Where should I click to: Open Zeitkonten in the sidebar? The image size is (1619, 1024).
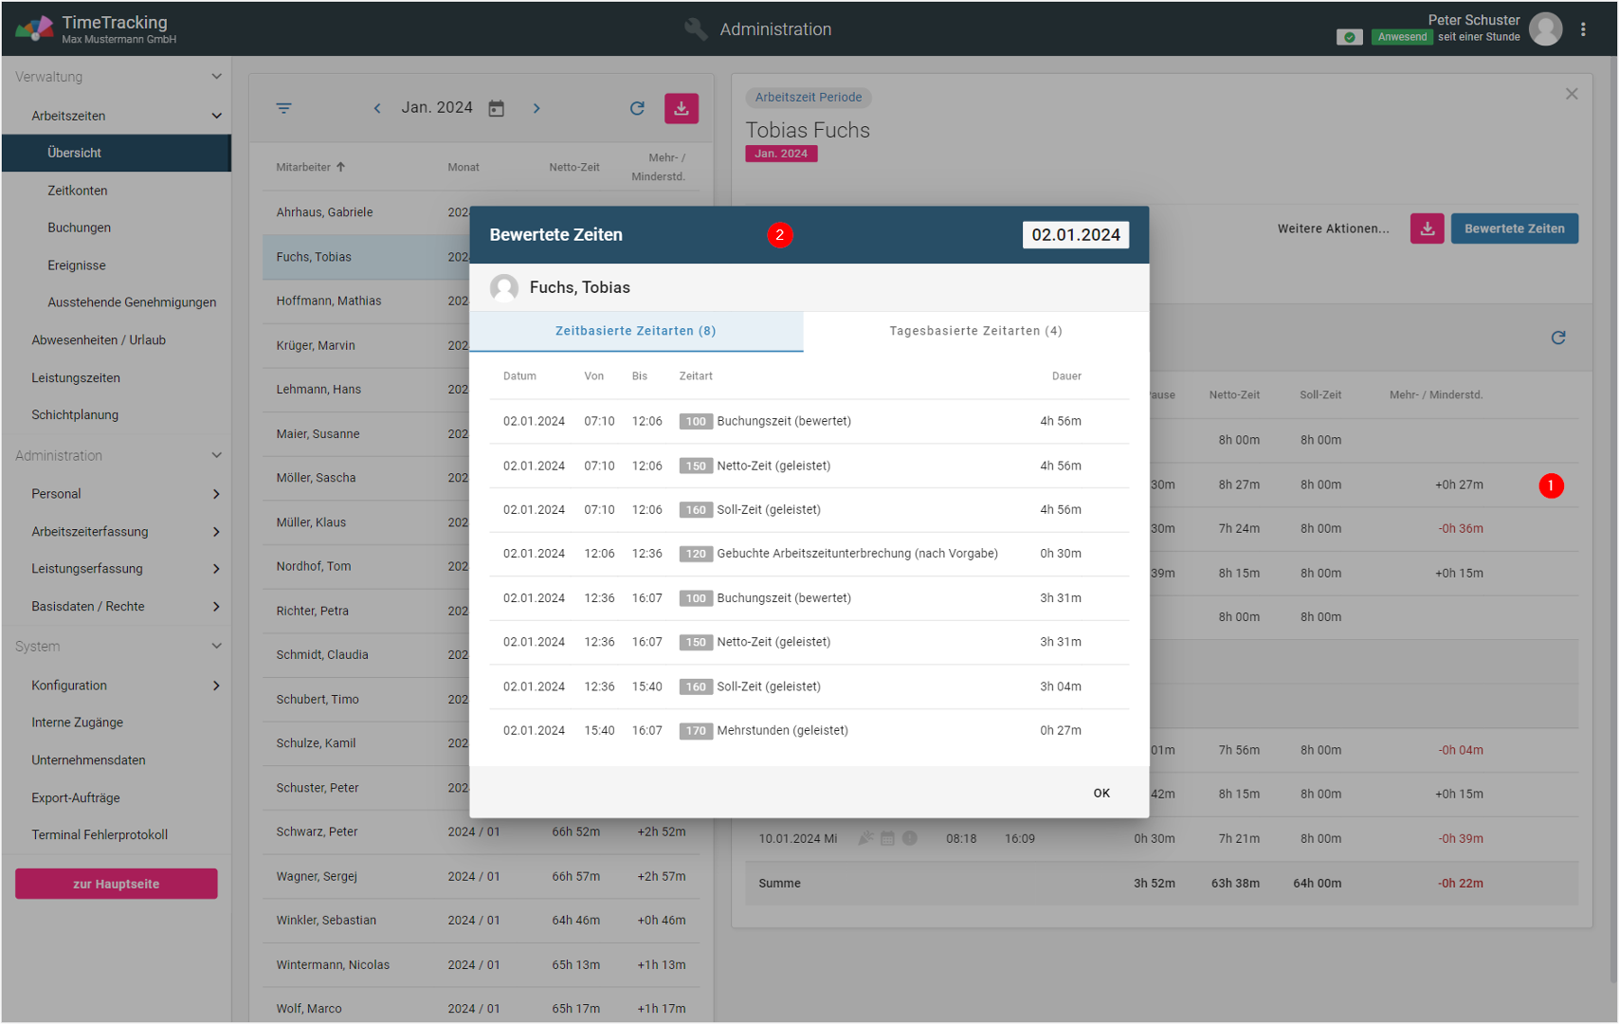tap(78, 191)
